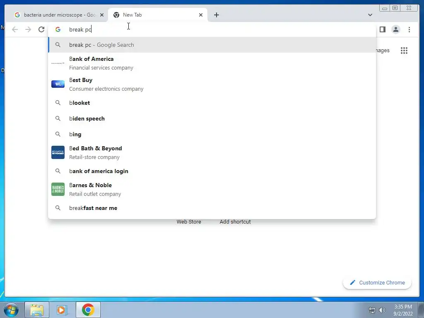Pick the bing search suggestion

click(212, 134)
